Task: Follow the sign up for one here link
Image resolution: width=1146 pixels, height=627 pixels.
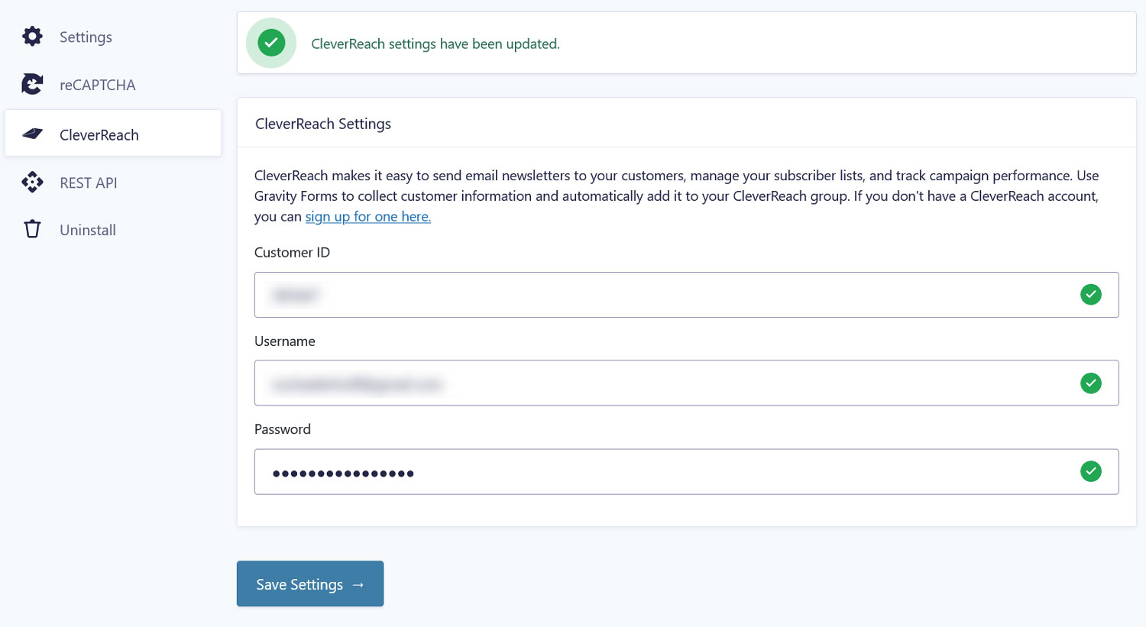Action: point(368,216)
